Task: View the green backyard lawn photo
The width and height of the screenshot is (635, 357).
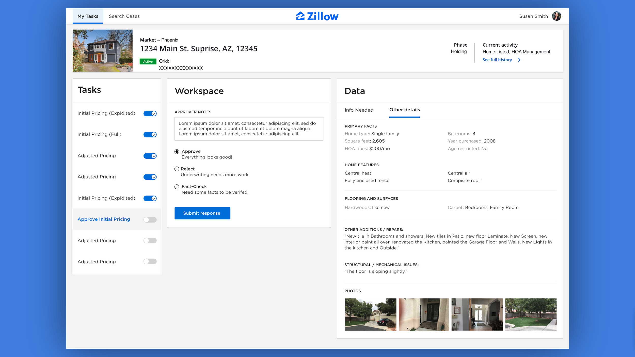Action: click(x=530, y=314)
